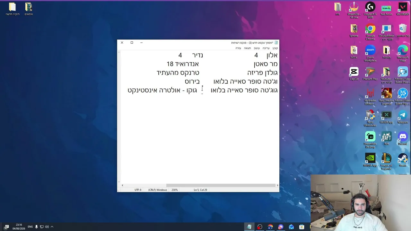Launch Discord from desktop

point(403,138)
